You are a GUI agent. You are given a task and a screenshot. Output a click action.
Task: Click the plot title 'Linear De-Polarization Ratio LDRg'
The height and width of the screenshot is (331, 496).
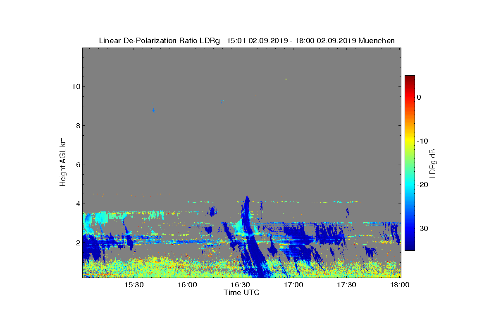(159, 41)
